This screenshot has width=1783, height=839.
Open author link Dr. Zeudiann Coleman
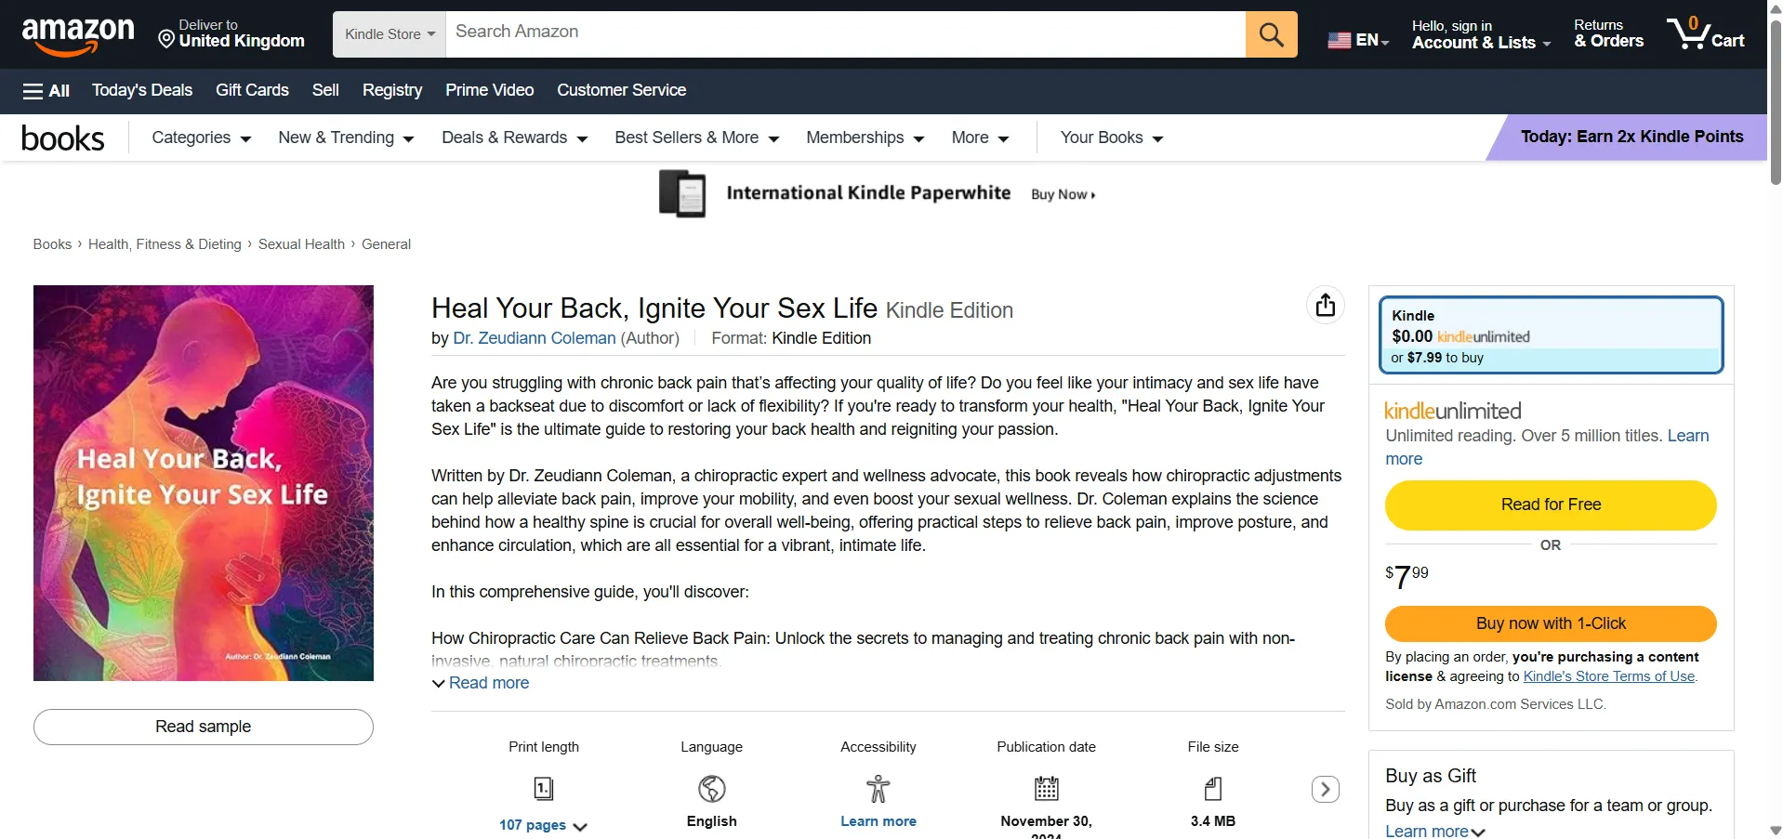[535, 338]
